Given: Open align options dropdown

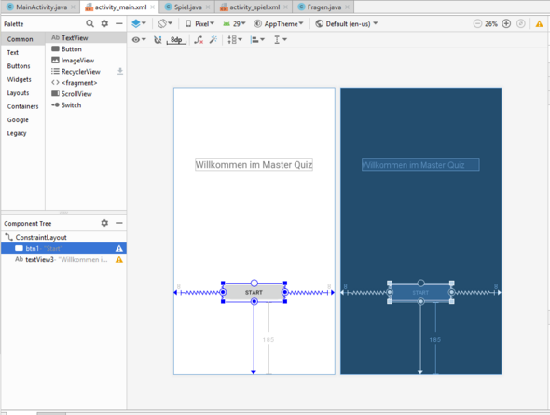Looking at the screenshot, I should 257,40.
